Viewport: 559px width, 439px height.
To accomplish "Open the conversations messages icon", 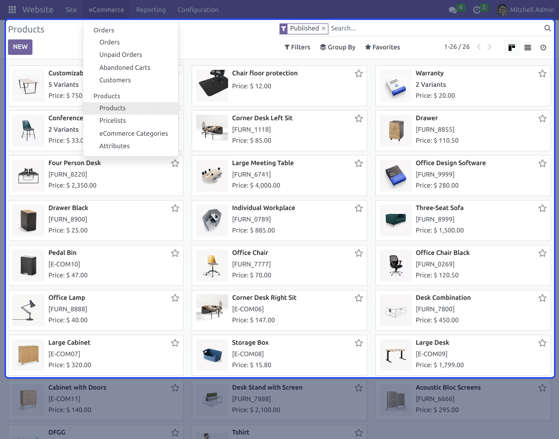I will tap(453, 10).
